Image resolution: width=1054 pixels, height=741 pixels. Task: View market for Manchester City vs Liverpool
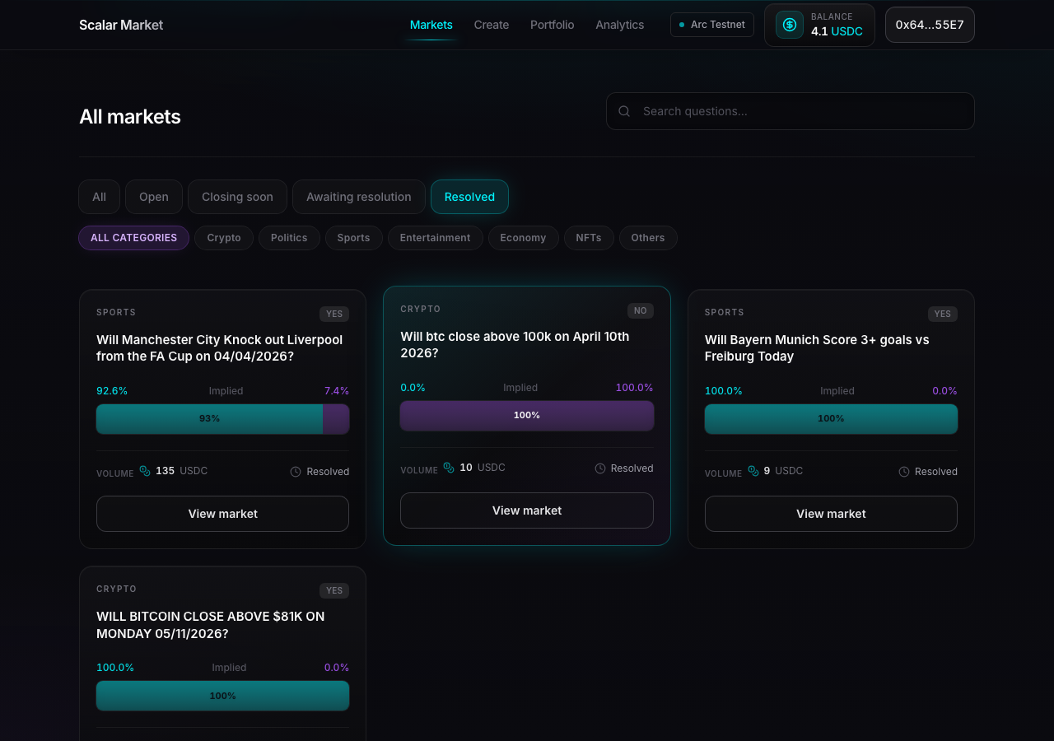[x=222, y=514]
